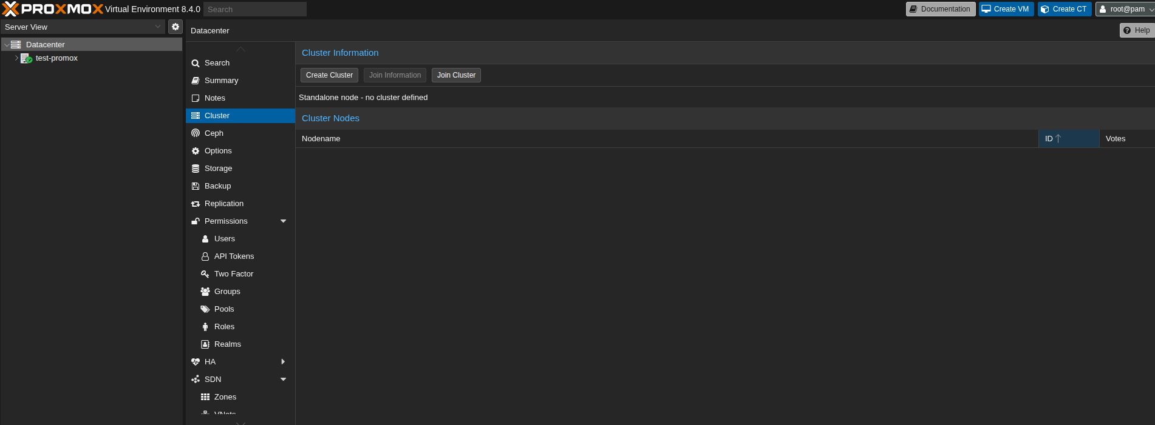Go to Backup settings
The width and height of the screenshot is (1155, 425).
(217, 186)
